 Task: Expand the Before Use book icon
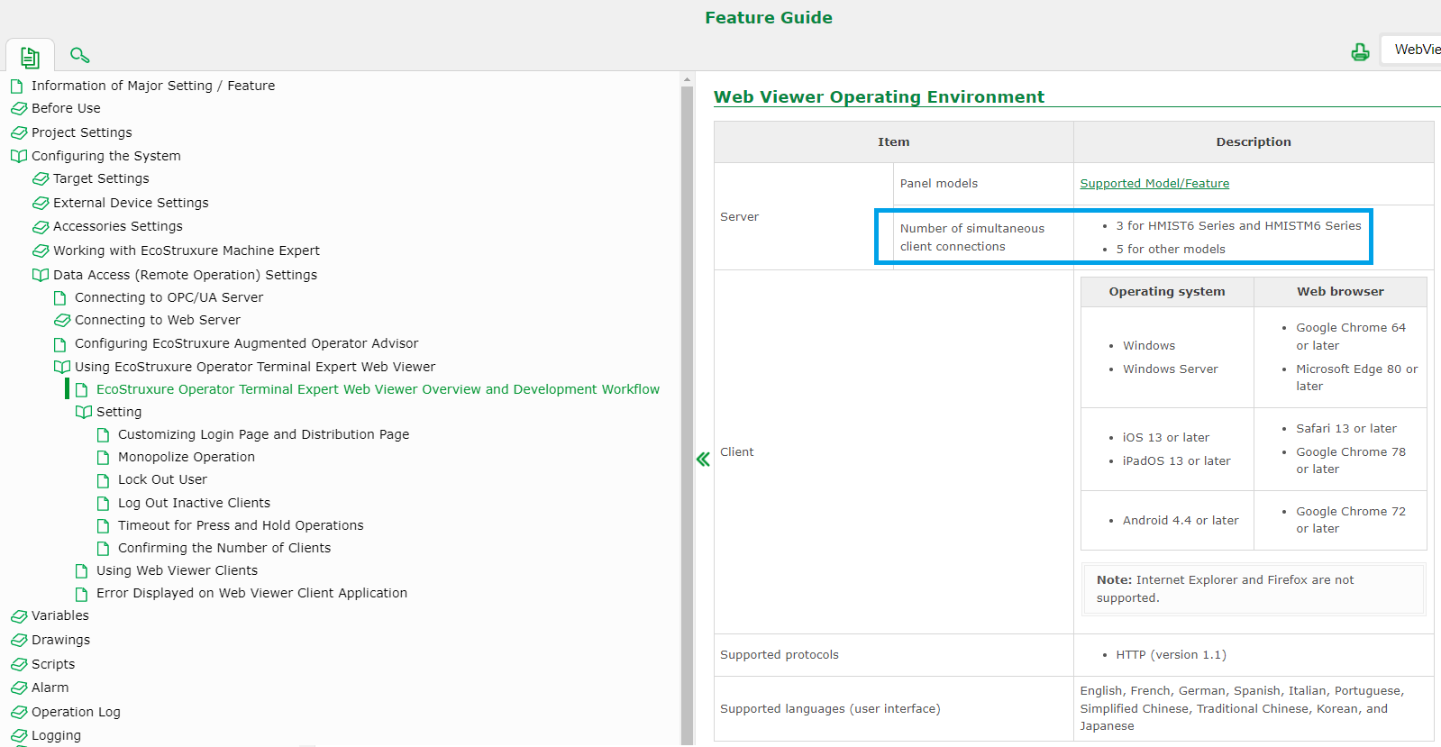click(x=19, y=108)
